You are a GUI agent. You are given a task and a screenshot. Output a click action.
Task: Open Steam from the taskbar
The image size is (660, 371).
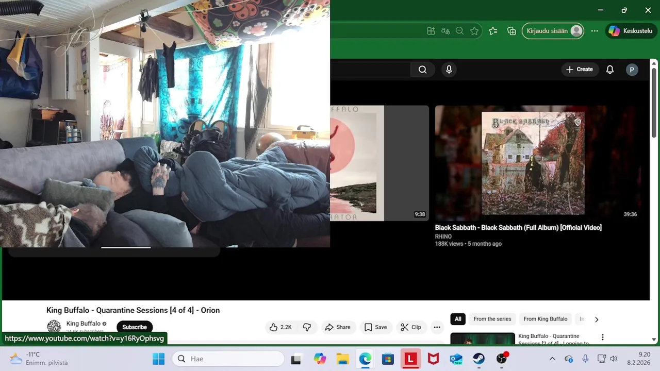coord(478,359)
